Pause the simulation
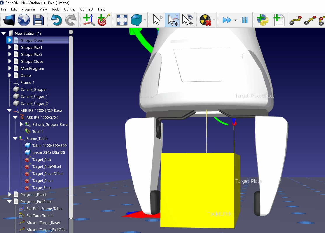The image size is (325, 233). (245, 20)
